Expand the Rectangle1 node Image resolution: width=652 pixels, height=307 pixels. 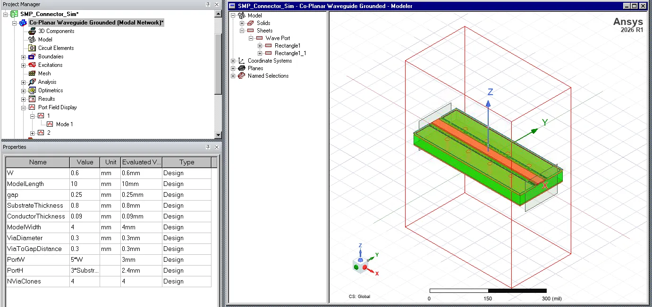tap(260, 46)
